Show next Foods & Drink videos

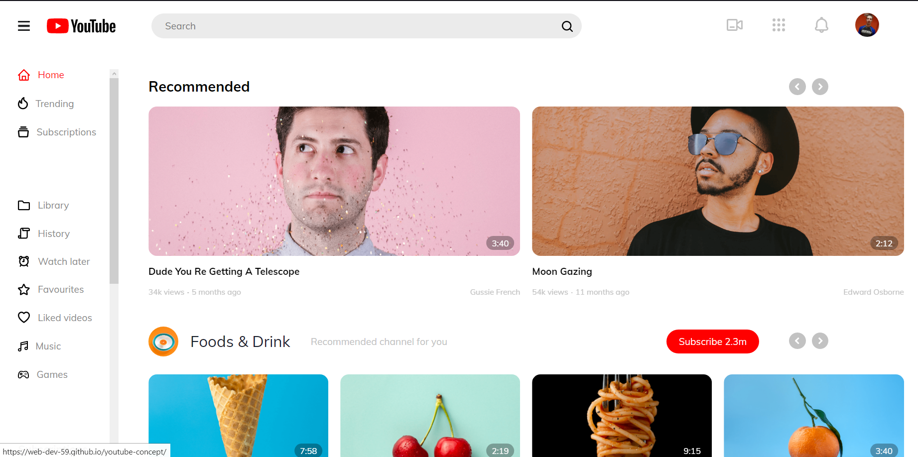(x=820, y=341)
